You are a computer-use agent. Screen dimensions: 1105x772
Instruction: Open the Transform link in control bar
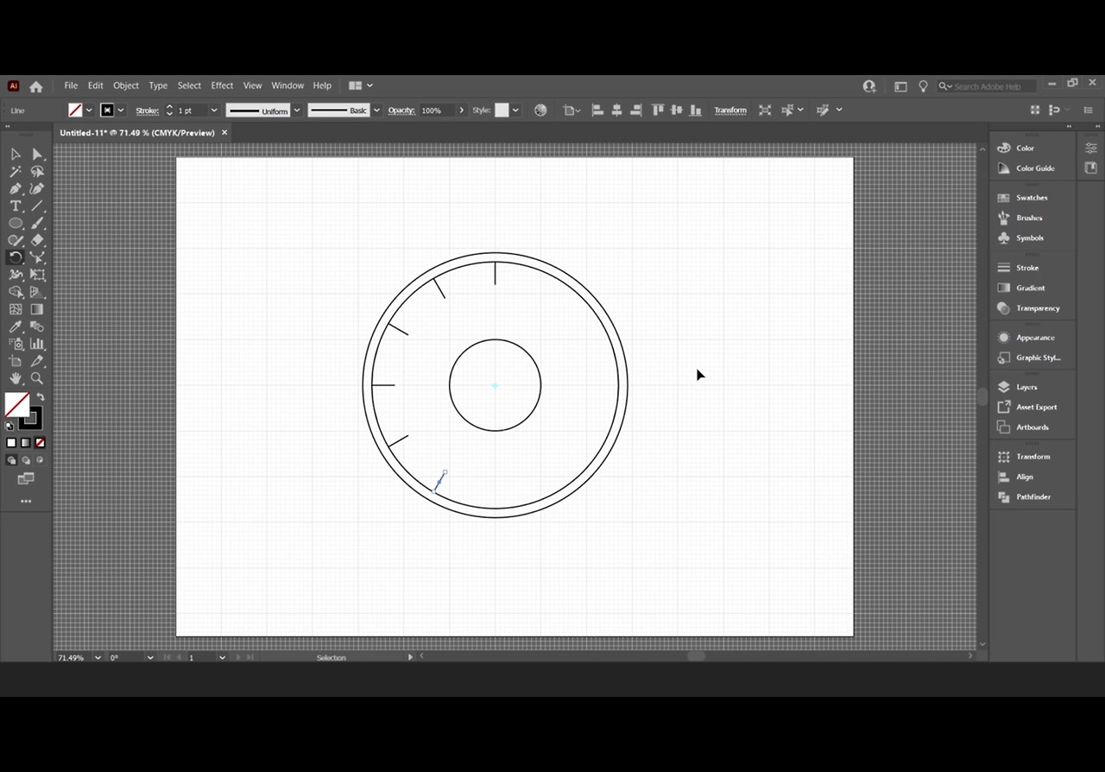pyautogui.click(x=730, y=111)
